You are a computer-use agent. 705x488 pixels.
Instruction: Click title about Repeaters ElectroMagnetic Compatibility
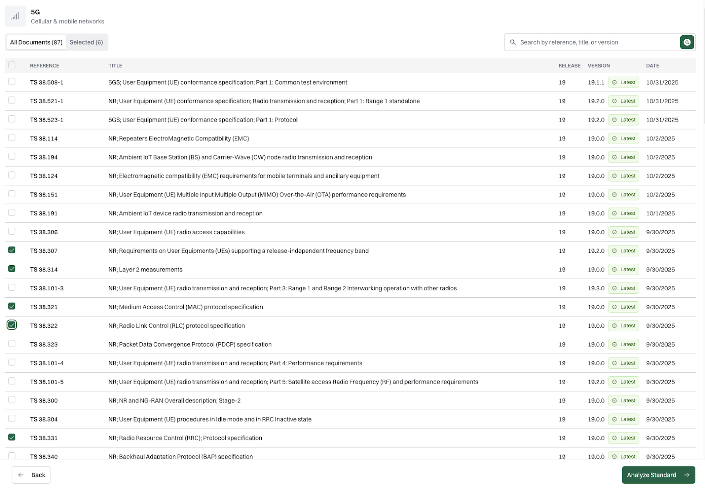[x=178, y=138]
